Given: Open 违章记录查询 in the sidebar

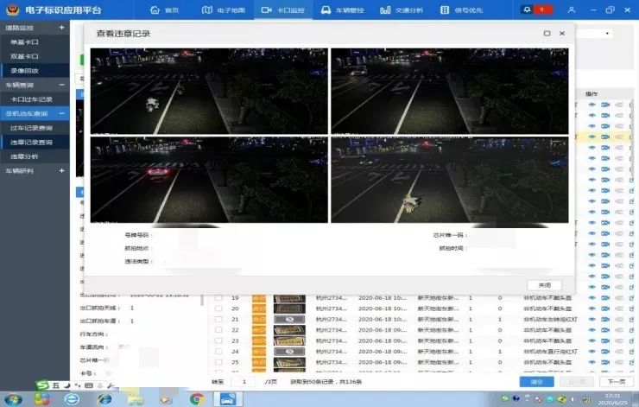Looking at the screenshot, I should (x=35, y=143).
